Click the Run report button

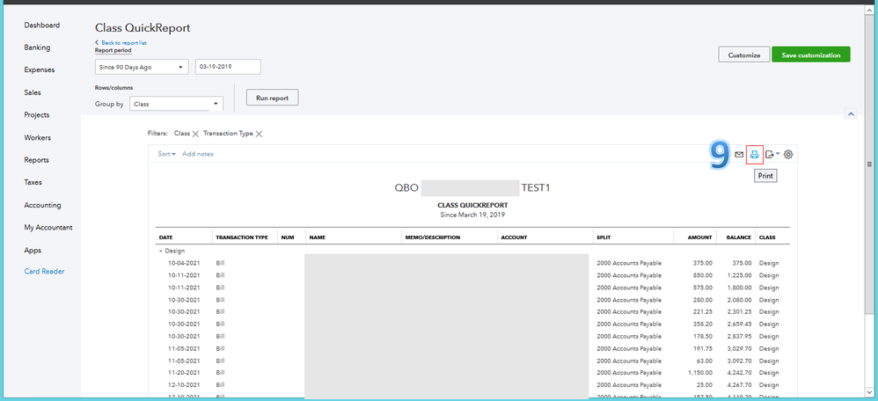pyautogui.click(x=272, y=98)
